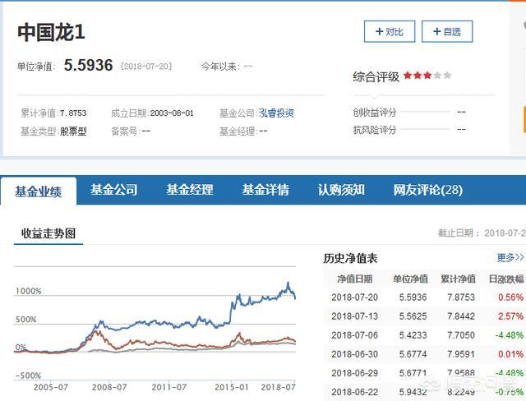The width and height of the screenshot is (526, 401).
Task: Click the last gray rating star
Action: coord(447,76)
